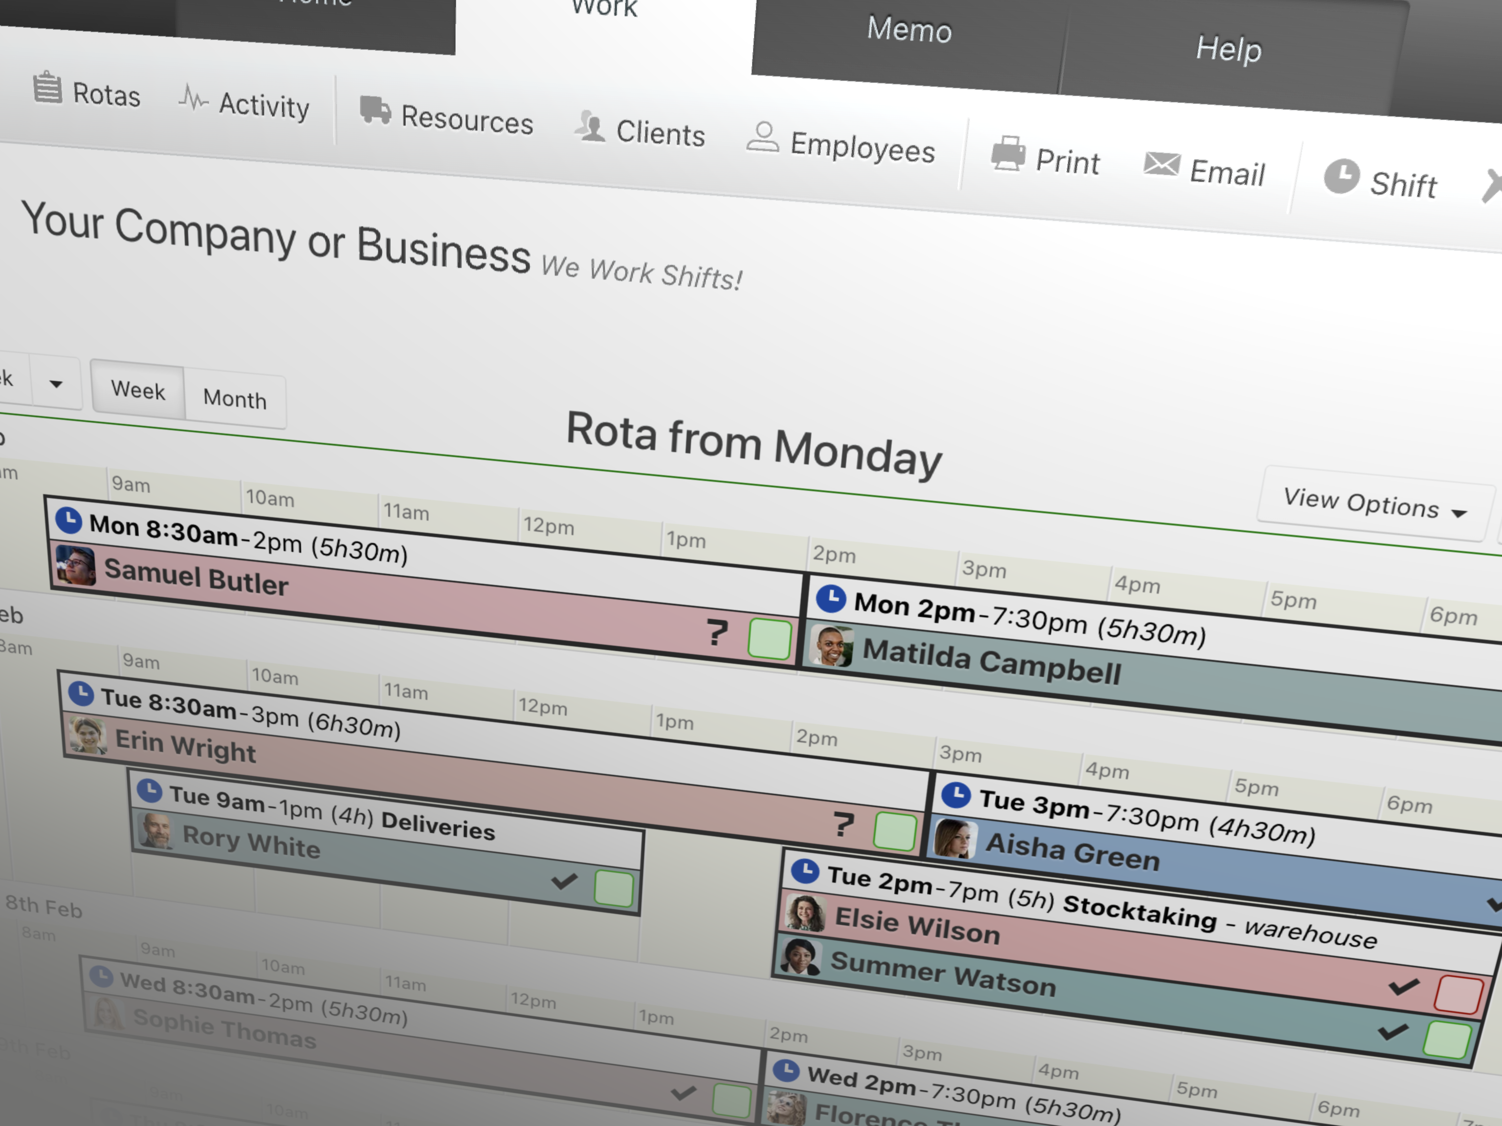Switch to Week view
Image resolution: width=1502 pixels, height=1126 pixels.
[x=138, y=390]
